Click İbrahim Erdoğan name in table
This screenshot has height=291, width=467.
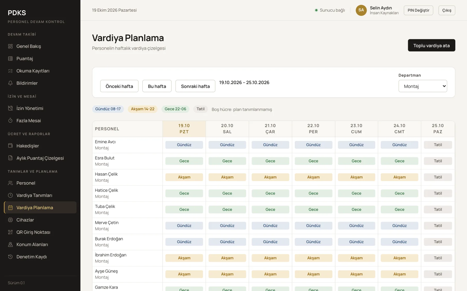tap(111, 255)
